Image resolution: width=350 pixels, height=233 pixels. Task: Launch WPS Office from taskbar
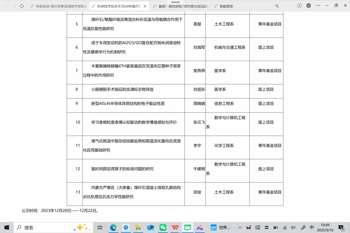click(175, 227)
